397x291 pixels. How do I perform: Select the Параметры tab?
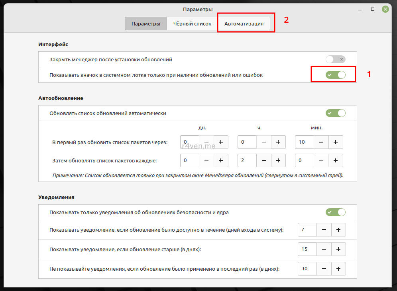click(x=146, y=23)
